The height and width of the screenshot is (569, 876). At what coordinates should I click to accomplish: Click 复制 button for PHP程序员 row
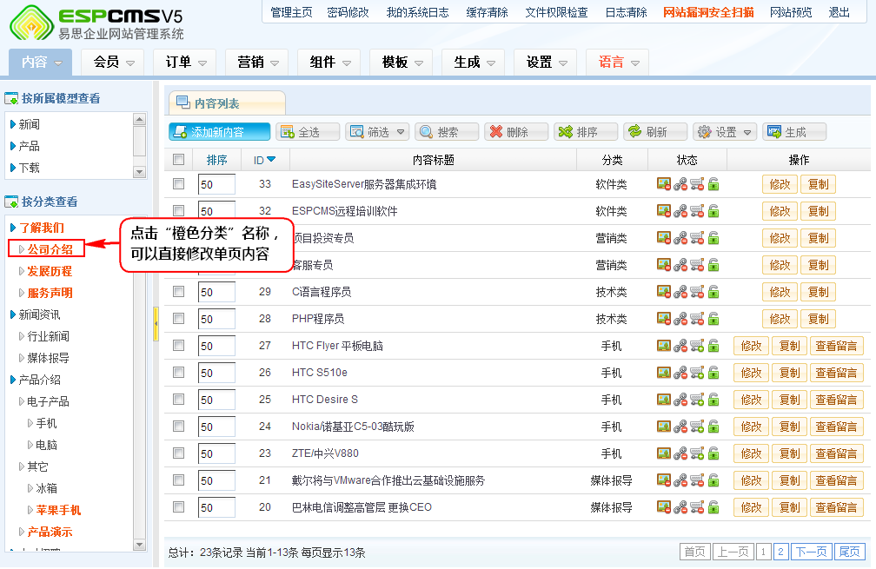point(818,319)
